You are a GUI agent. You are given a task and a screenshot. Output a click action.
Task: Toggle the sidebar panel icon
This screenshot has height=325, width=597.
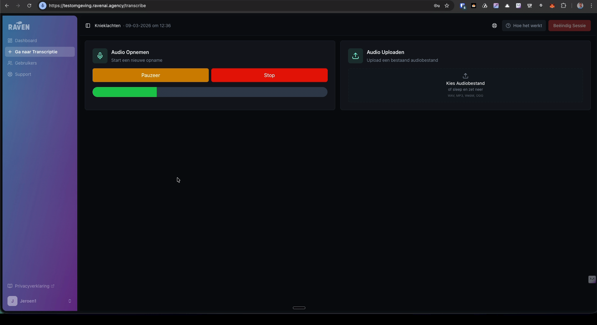(x=88, y=26)
